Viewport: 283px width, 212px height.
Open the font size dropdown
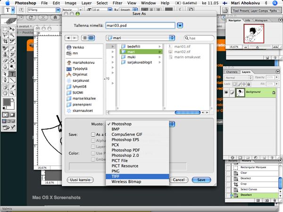click(x=110, y=10)
